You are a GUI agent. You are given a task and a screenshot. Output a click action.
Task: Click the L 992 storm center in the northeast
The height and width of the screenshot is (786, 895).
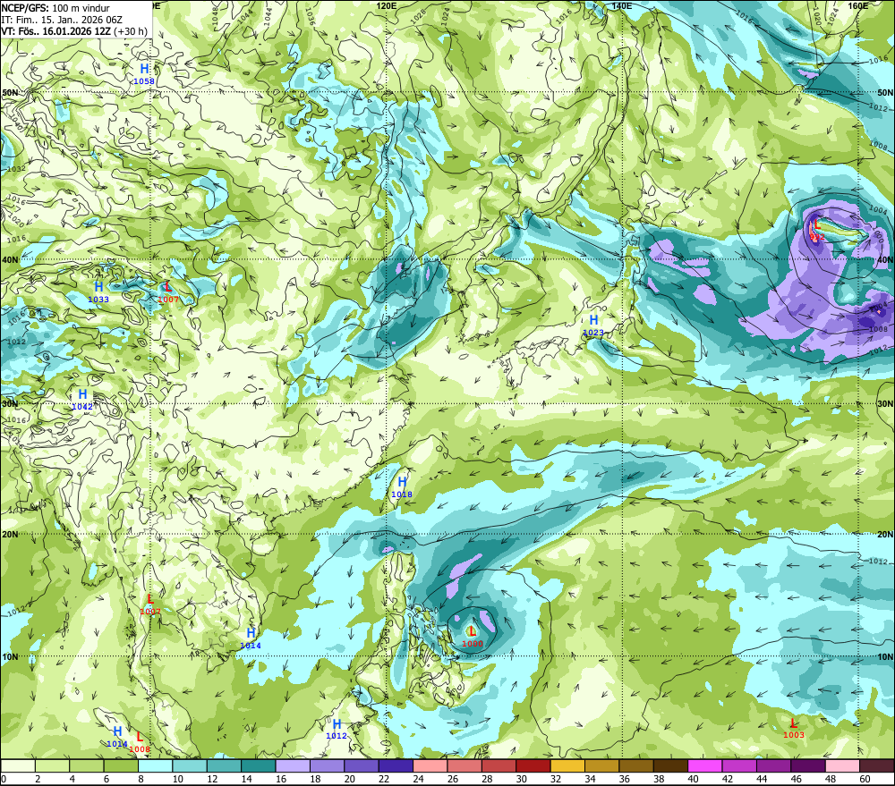[817, 230]
